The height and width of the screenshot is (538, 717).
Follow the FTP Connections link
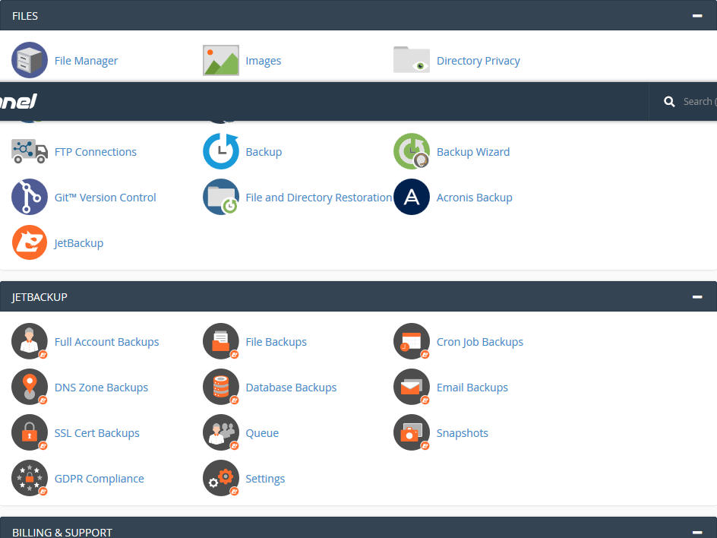click(x=96, y=152)
